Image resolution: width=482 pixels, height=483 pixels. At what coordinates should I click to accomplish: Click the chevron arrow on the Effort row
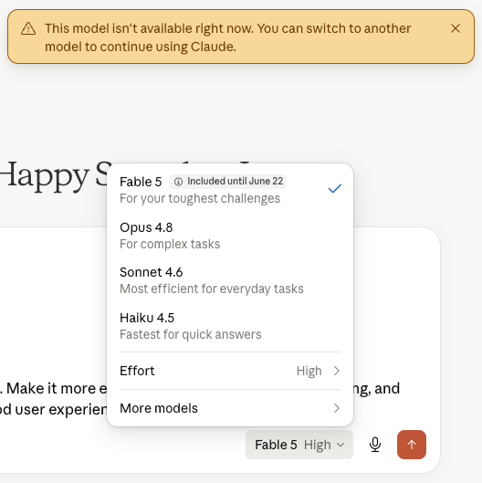(337, 371)
